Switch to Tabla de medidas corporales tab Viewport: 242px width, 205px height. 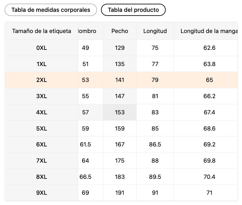coord(51,10)
